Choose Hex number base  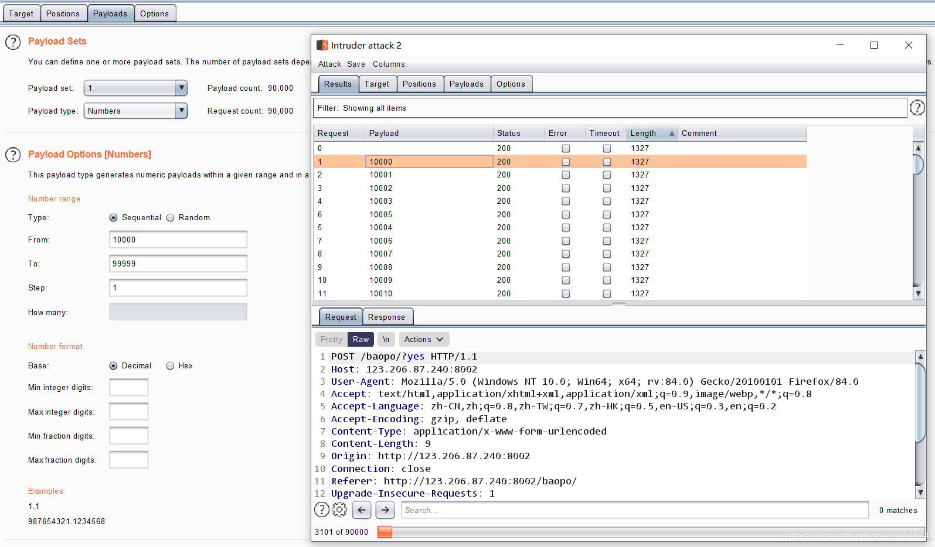tap(171, 366)
